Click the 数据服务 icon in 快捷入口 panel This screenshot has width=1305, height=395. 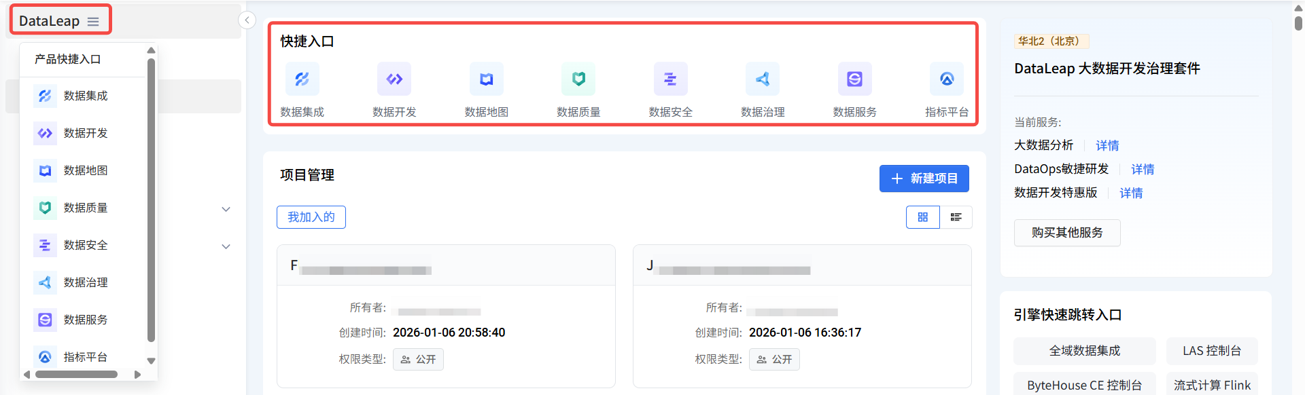point(855,79)
